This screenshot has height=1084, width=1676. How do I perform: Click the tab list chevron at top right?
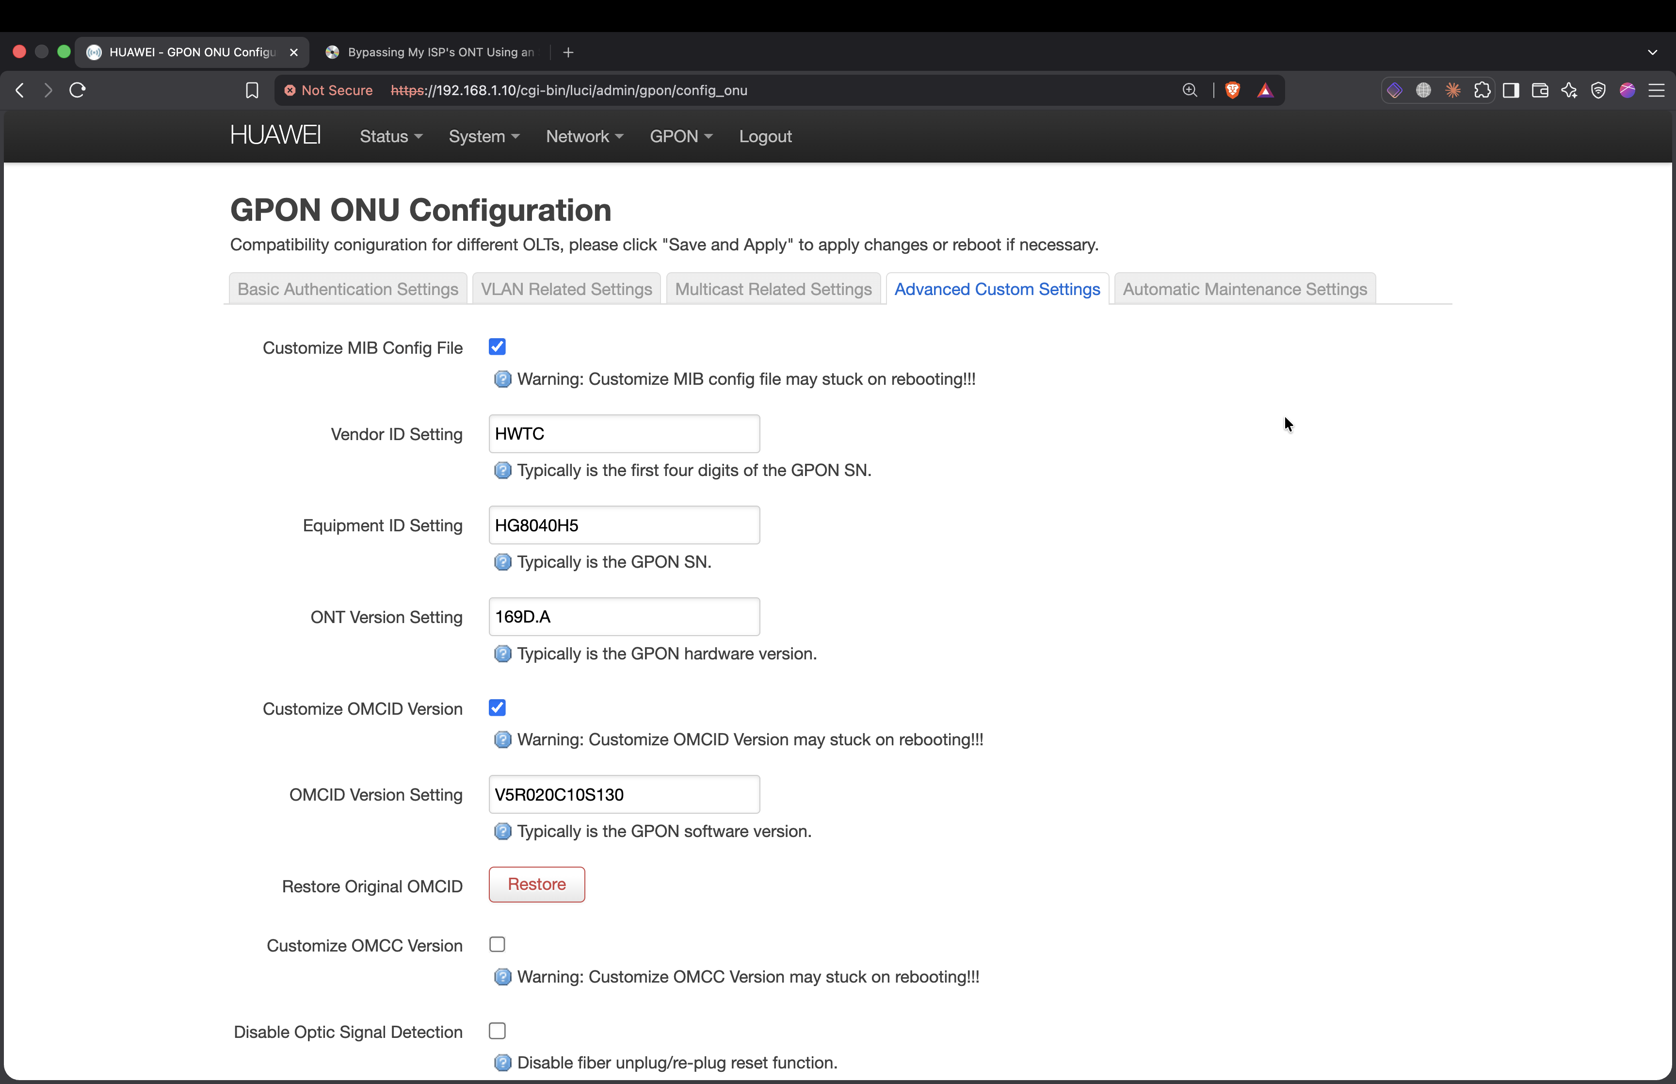(1652, 52)
